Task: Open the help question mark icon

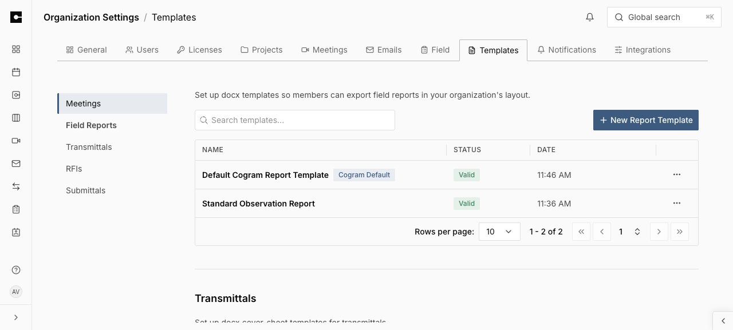Action: coord(16,270)
